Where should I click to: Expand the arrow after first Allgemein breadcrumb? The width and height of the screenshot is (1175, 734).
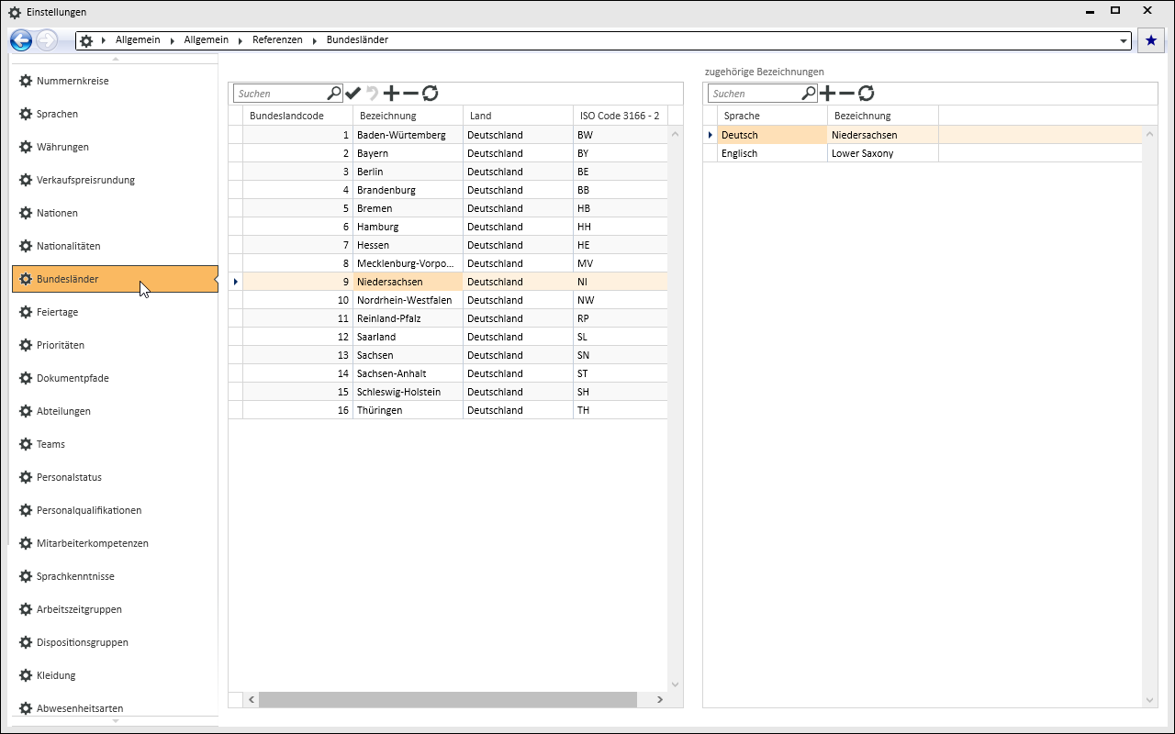(173, 40)
